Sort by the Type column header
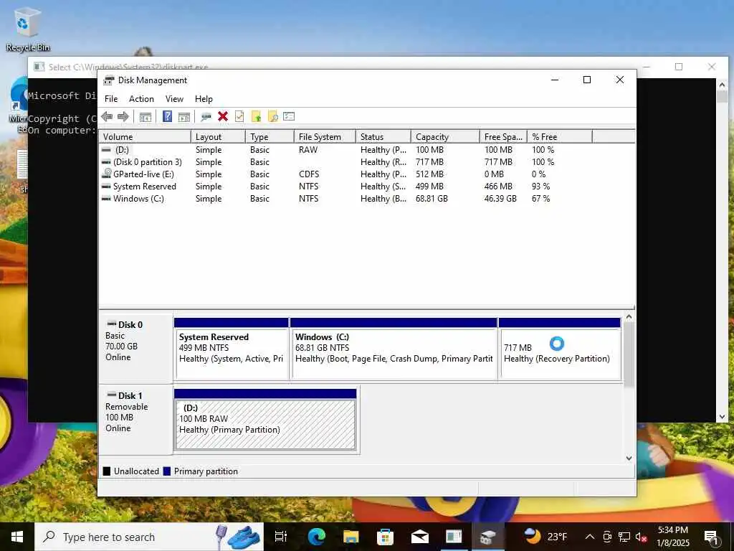The image size is (734, 551). coord(270,137)
